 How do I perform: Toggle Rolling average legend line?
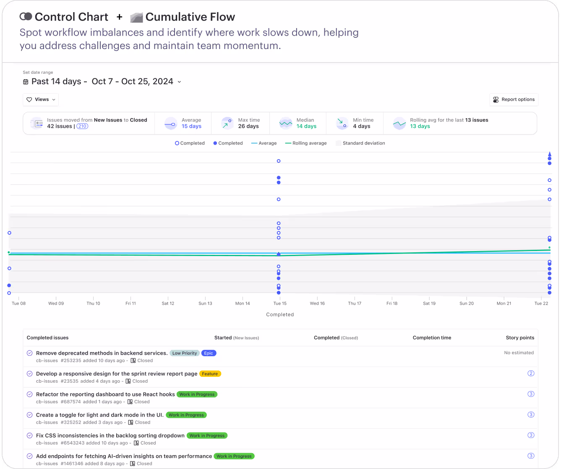click(306, 143)
